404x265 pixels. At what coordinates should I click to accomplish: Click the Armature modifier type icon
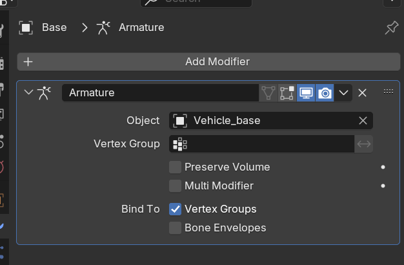(x=44, y=92)
